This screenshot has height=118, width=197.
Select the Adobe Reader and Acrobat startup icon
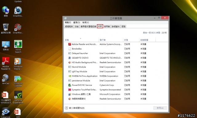click(70, 44)
